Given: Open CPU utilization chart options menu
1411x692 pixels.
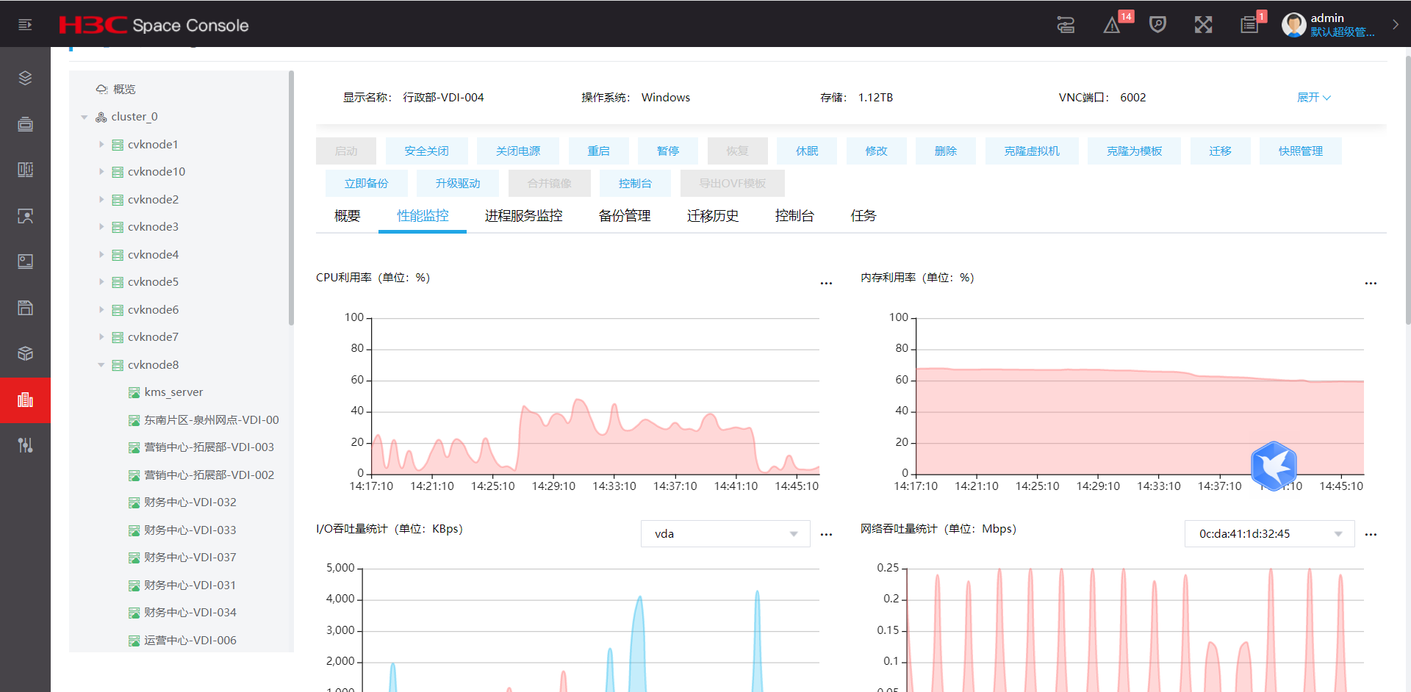Looking at the screenshot, I should pyautogui.click(x=826, y=284).
